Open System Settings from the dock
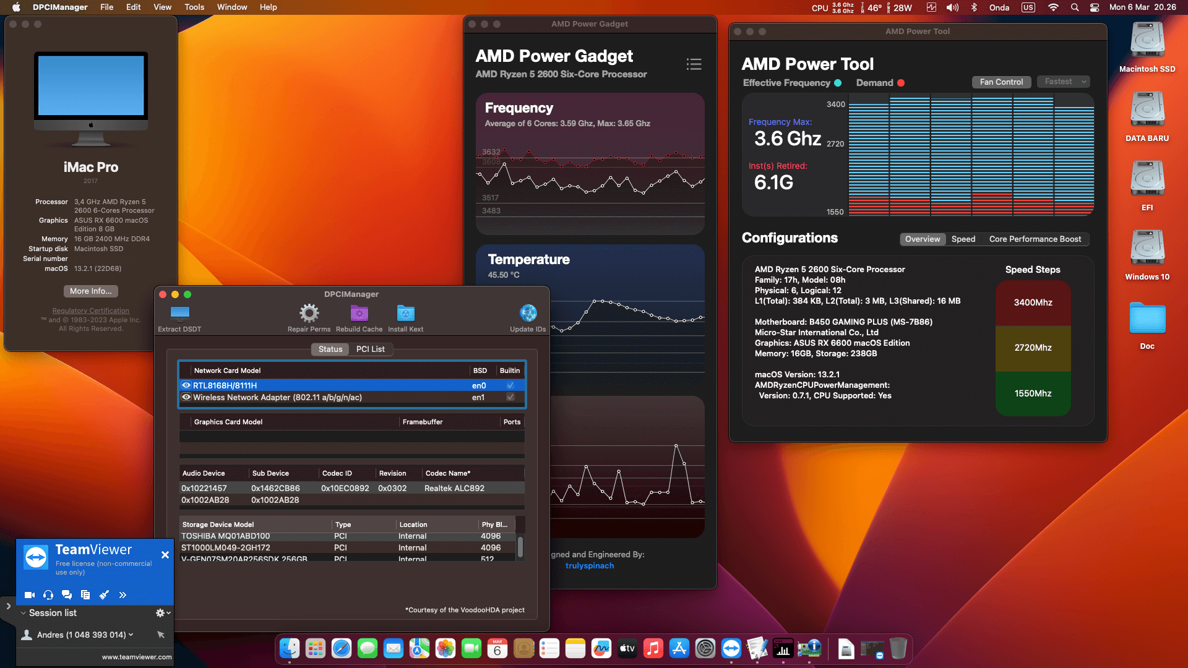Screen dimensions: 1188x668 click(705, 648)
